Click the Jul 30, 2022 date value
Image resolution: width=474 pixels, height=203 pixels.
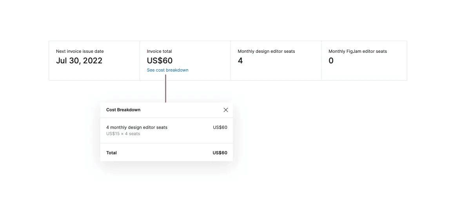pos(79,61)
